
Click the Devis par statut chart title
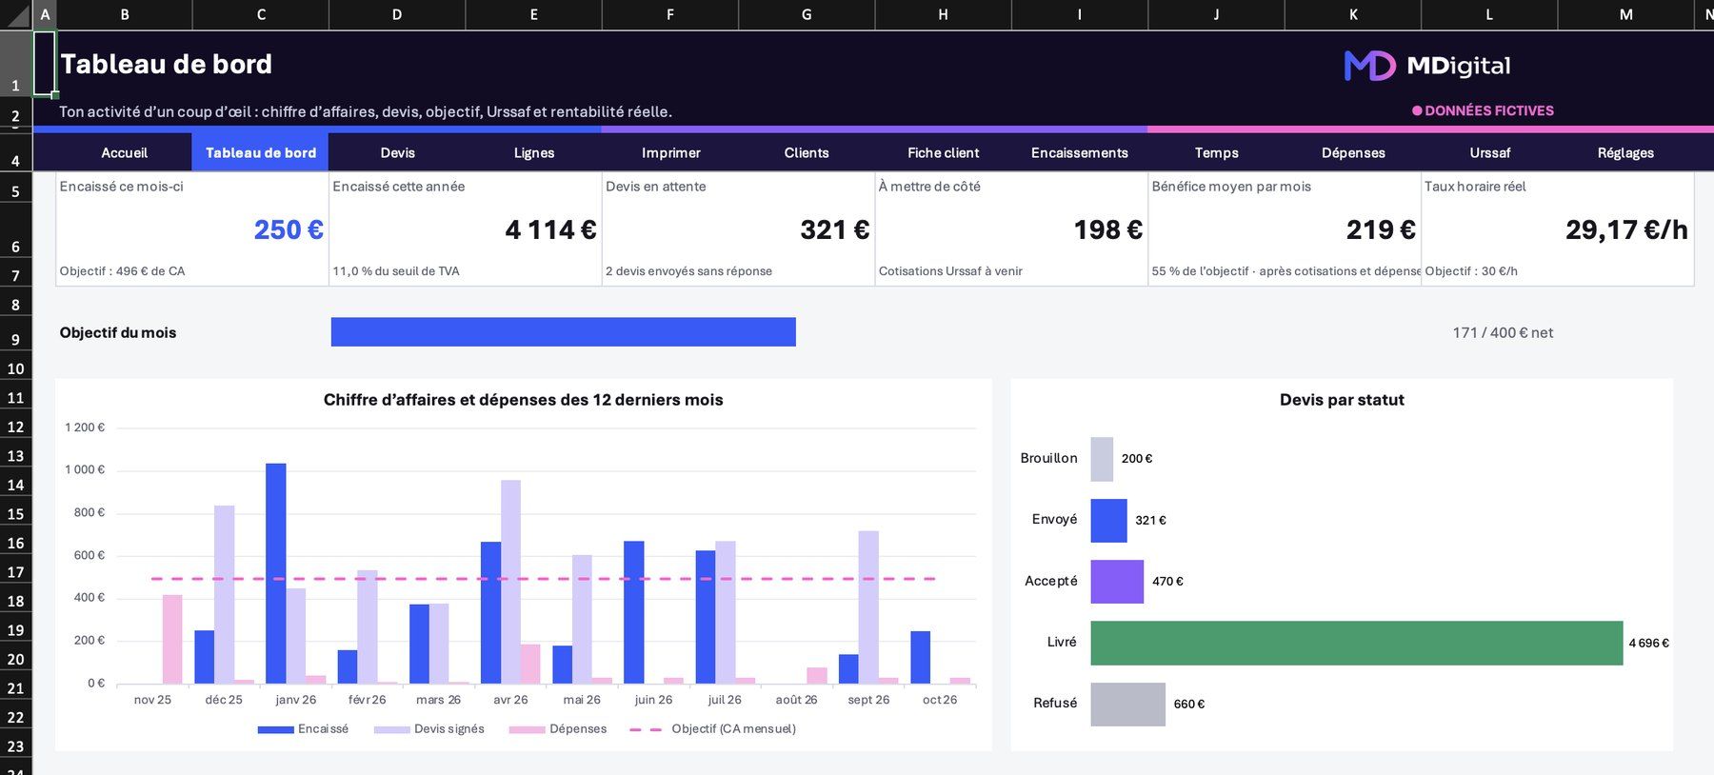point(1342,400)
